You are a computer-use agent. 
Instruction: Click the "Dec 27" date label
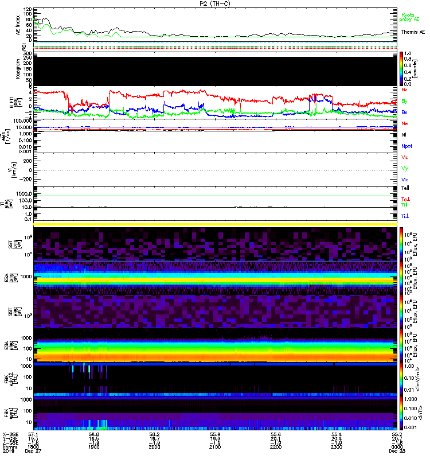click(33, 451)
